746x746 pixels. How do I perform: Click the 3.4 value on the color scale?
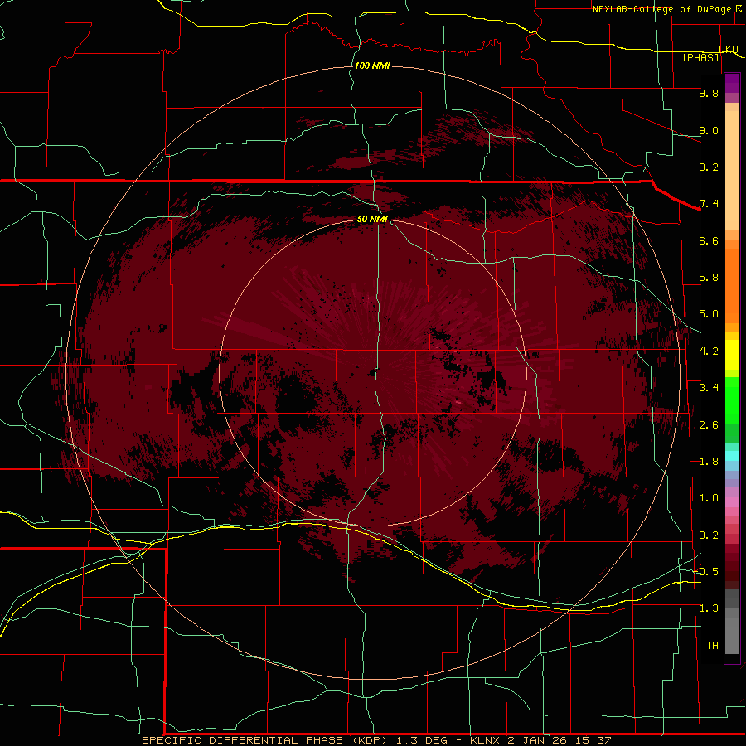pos(709,388)
